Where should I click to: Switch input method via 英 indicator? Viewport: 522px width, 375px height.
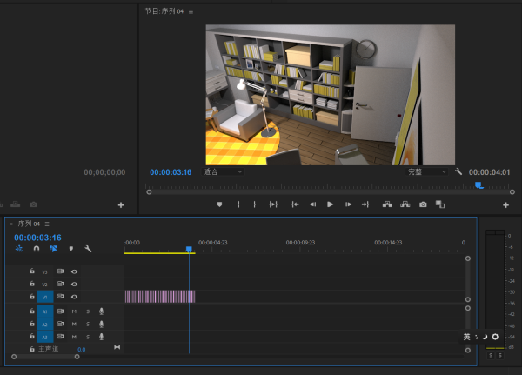[x=466, y=337]
